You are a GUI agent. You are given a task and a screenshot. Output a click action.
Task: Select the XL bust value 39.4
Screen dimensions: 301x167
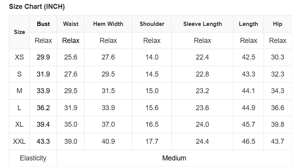pos(43,124)
